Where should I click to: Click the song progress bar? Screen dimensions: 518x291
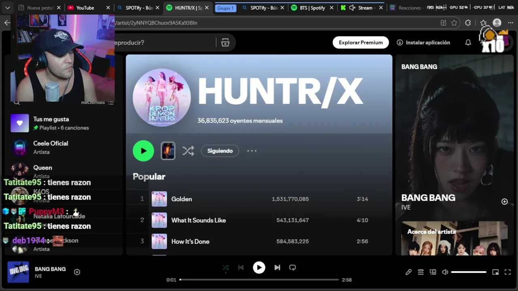259,280
